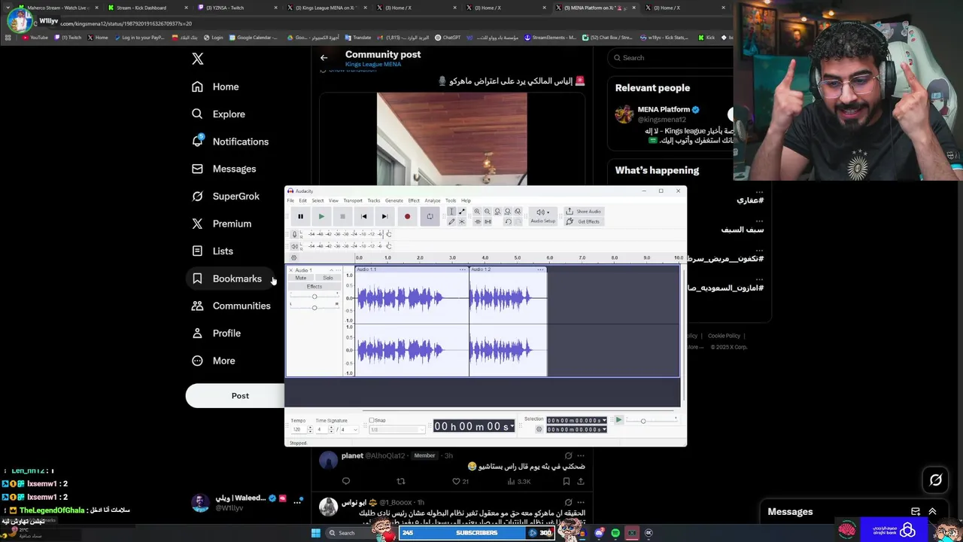The image size is (963, 542).
Task: Zoom in on the Audacity waveform
Action: point(477,212)
